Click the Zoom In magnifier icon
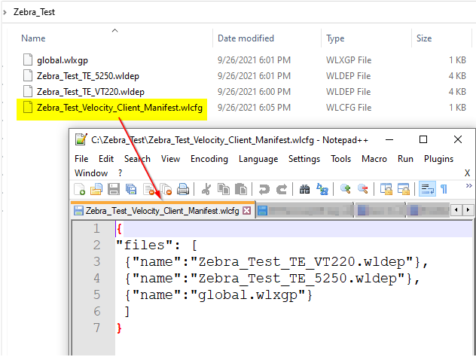Screen dimensions: 476x360 (x=346, y=189)
